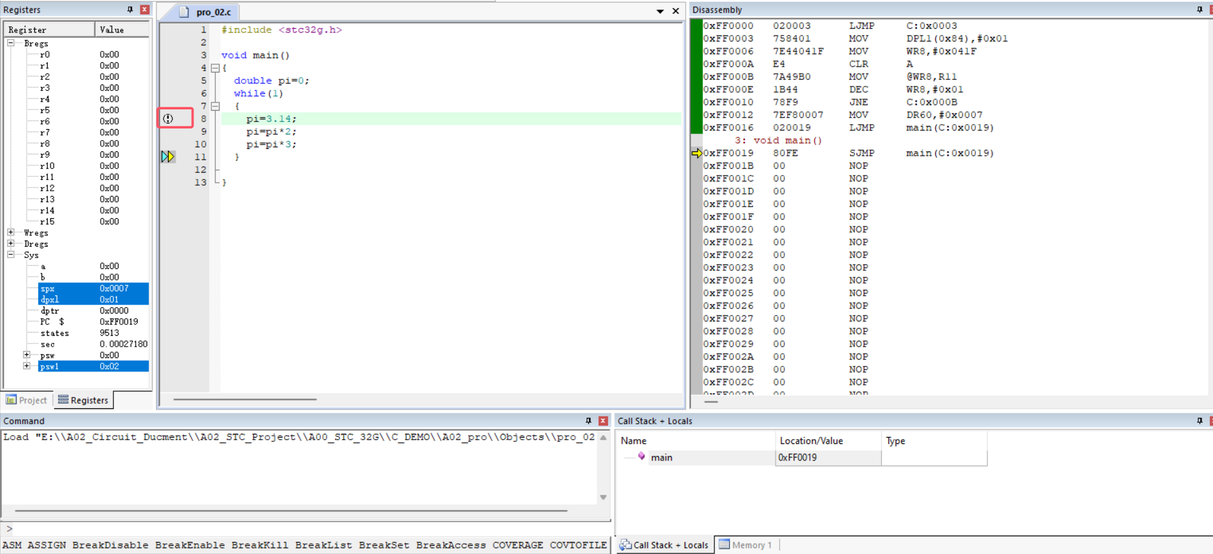Image resolution: width=1213 pixels, height=554 pixels.
Task: Expand the Wregs register group
Action: coord(11,233)
